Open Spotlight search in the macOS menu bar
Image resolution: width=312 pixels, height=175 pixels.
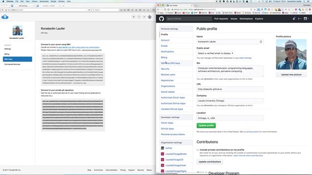(304, 1)
